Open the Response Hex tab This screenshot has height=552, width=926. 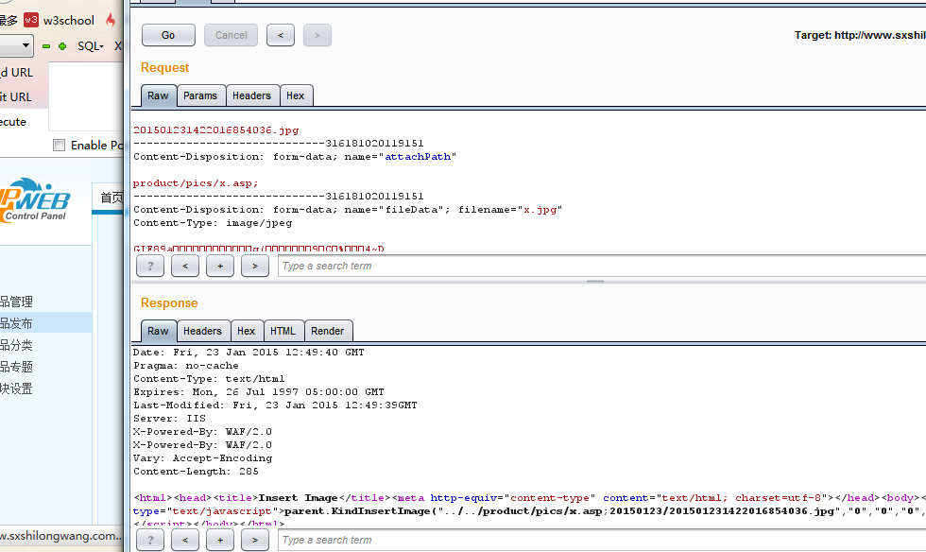[247, 331]
